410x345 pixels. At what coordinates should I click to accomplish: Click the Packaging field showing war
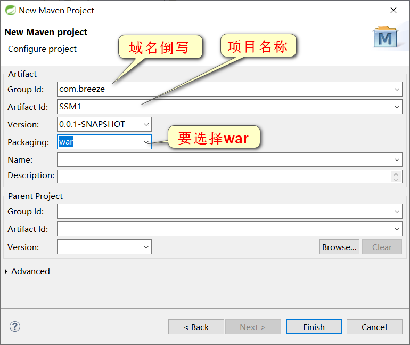coord(104,142)
